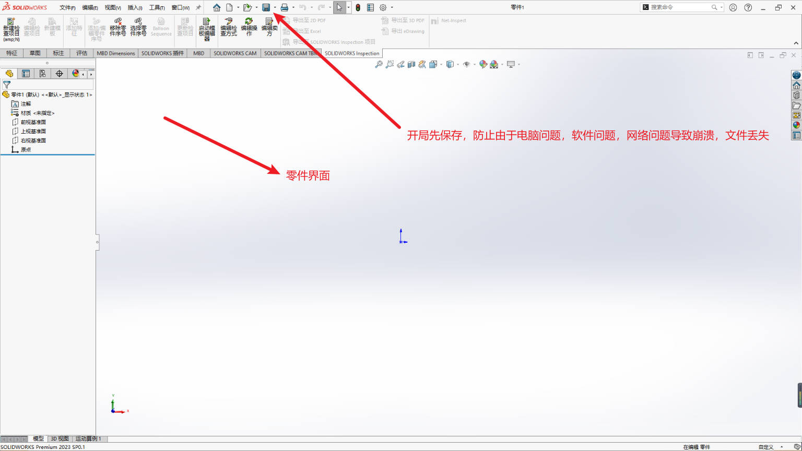Switch to SOLIDWORKS CAM ribbon tab
802x451 pixels.
pyautogui.click(x=235, y=53)
